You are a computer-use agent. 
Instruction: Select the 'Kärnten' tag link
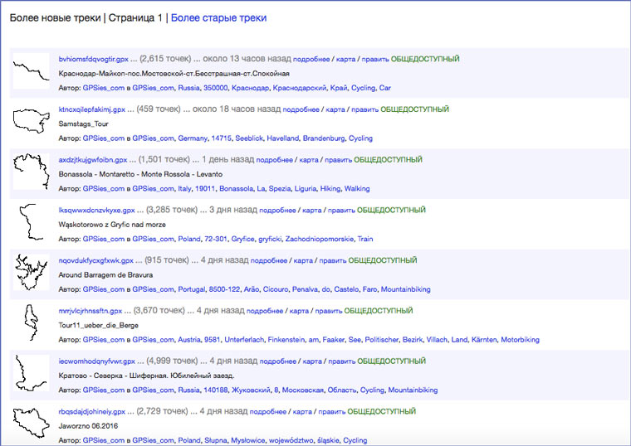tap(484, 340)
